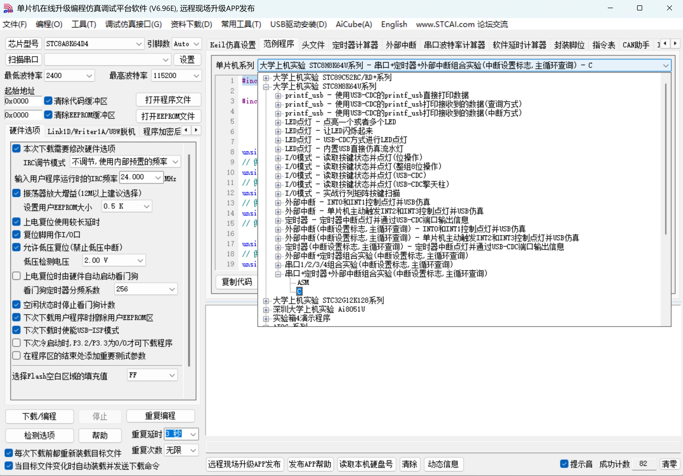Click 打开程序文件 to open a program file
Image resolution: width=683 pixels, height=476 pixels.
coord(168,100)
